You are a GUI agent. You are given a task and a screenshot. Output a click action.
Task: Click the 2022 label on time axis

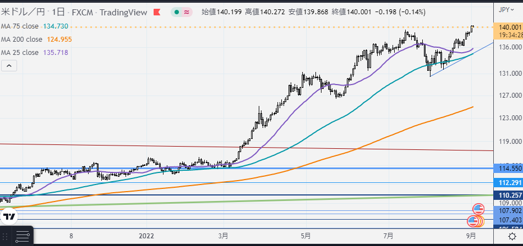(146, 236)
